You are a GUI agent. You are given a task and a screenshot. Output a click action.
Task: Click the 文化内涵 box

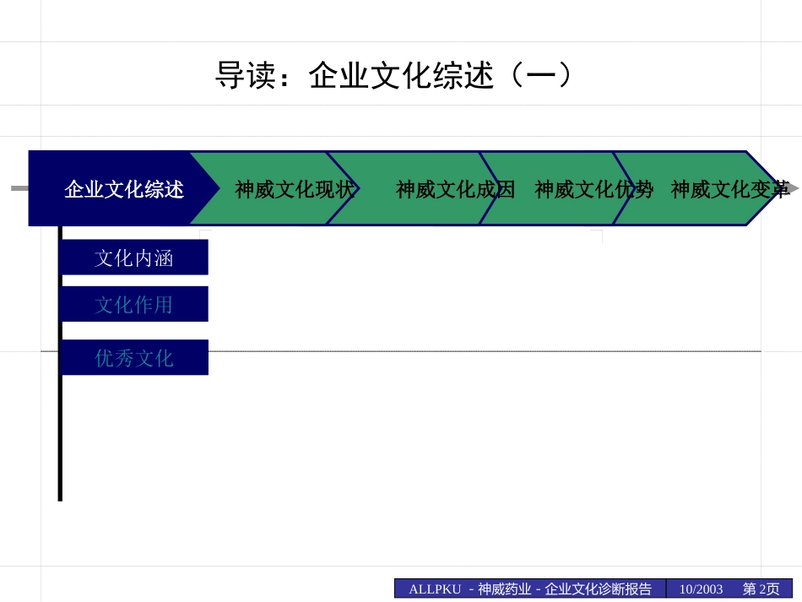[x=134, y=258]
